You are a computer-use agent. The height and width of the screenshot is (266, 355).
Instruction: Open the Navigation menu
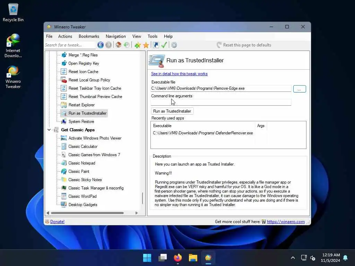[116, 36]
